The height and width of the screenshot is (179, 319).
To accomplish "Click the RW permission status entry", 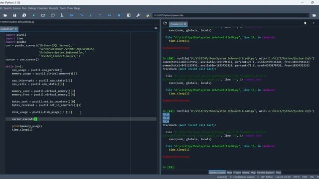I will click(312, 177).
